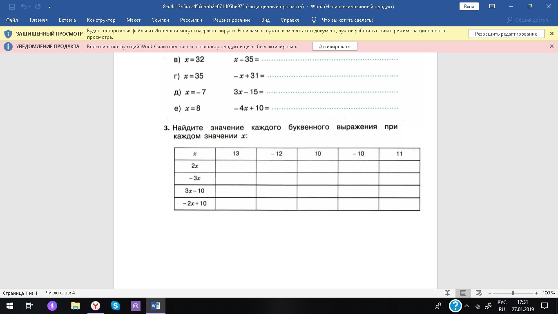Dismiss the protected view yellow bar

551,34
